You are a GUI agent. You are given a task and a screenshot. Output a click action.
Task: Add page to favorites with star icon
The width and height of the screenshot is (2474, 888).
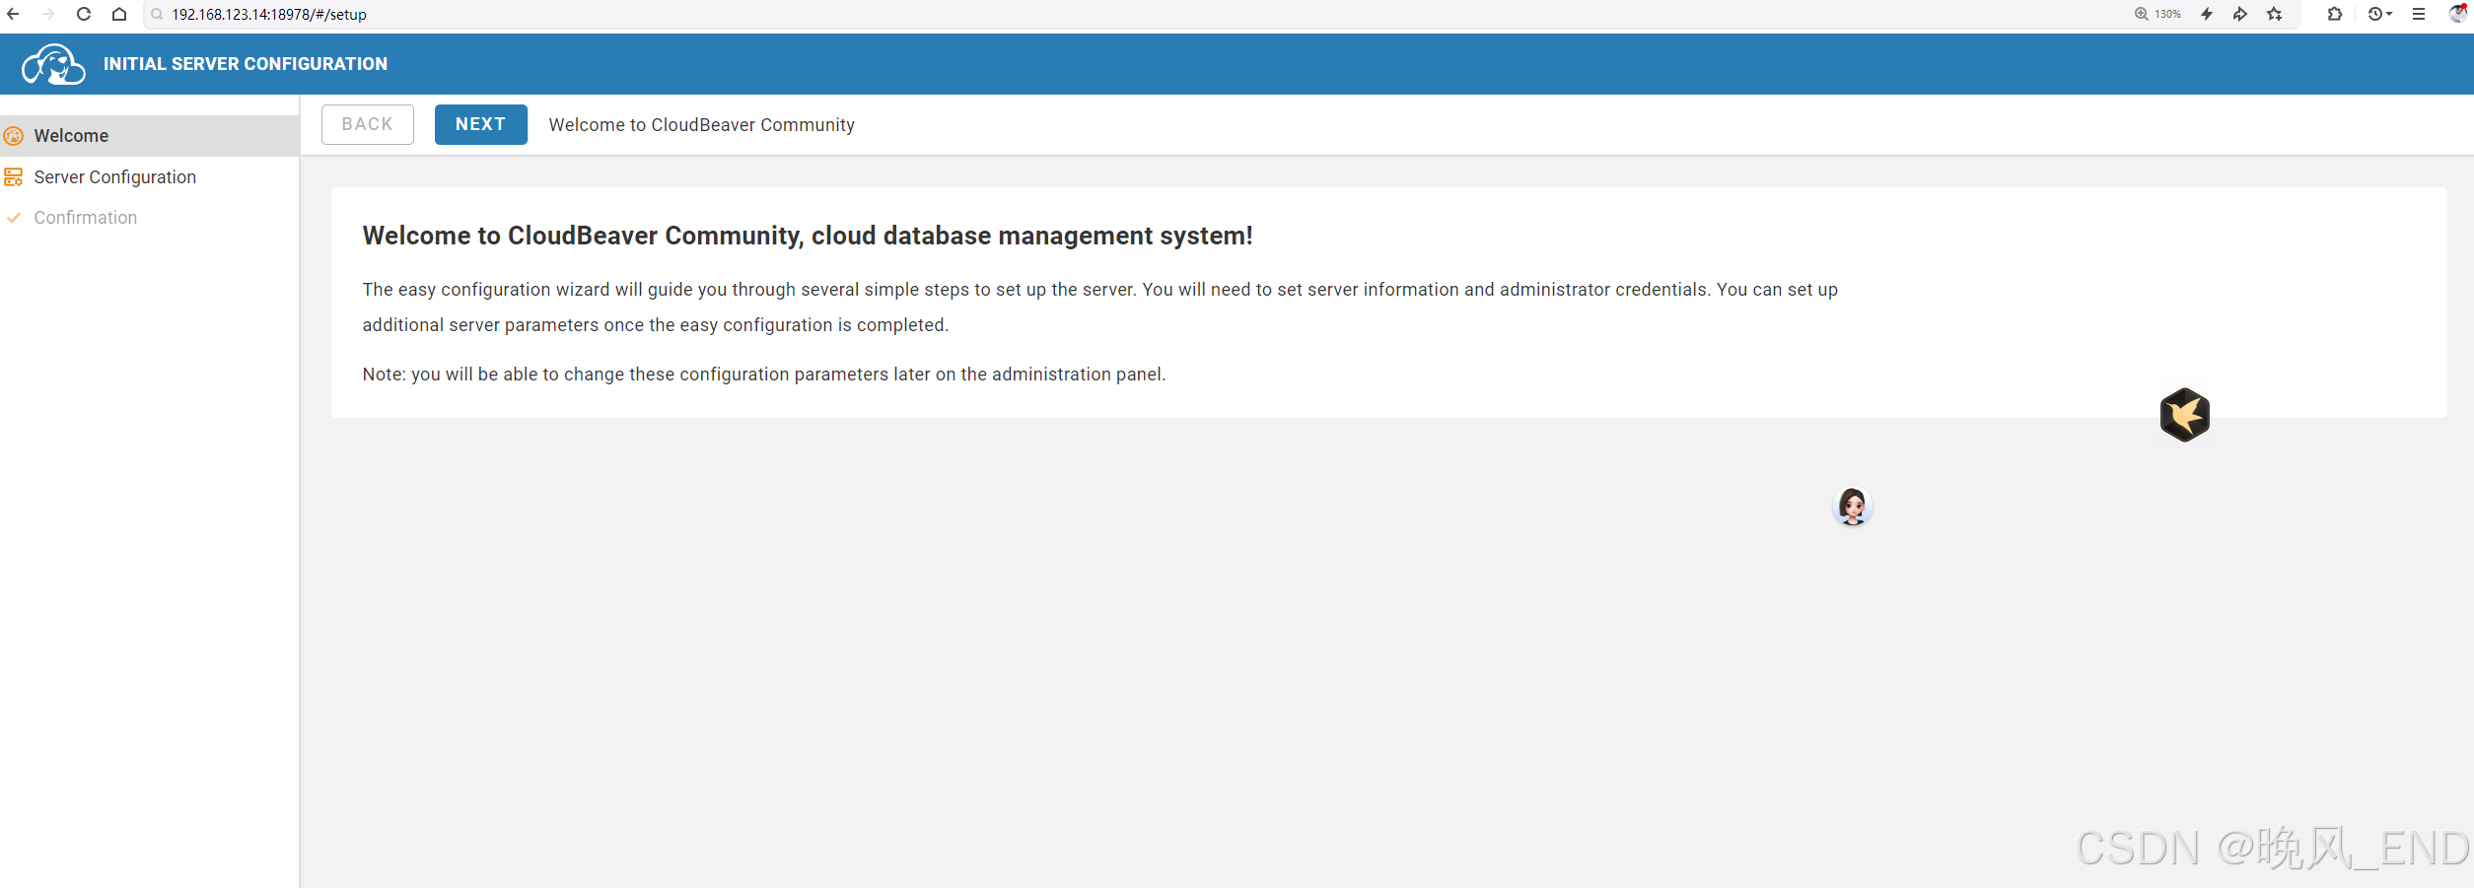[x=2275, y=14]
